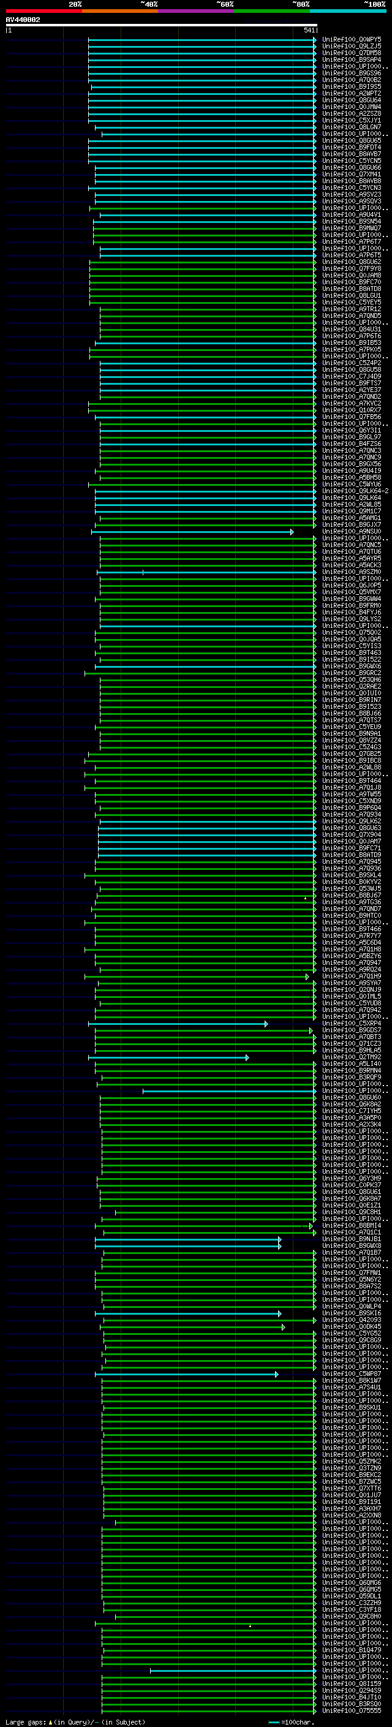Select hit label UniRef100_A9SV23

coord(352,194)
